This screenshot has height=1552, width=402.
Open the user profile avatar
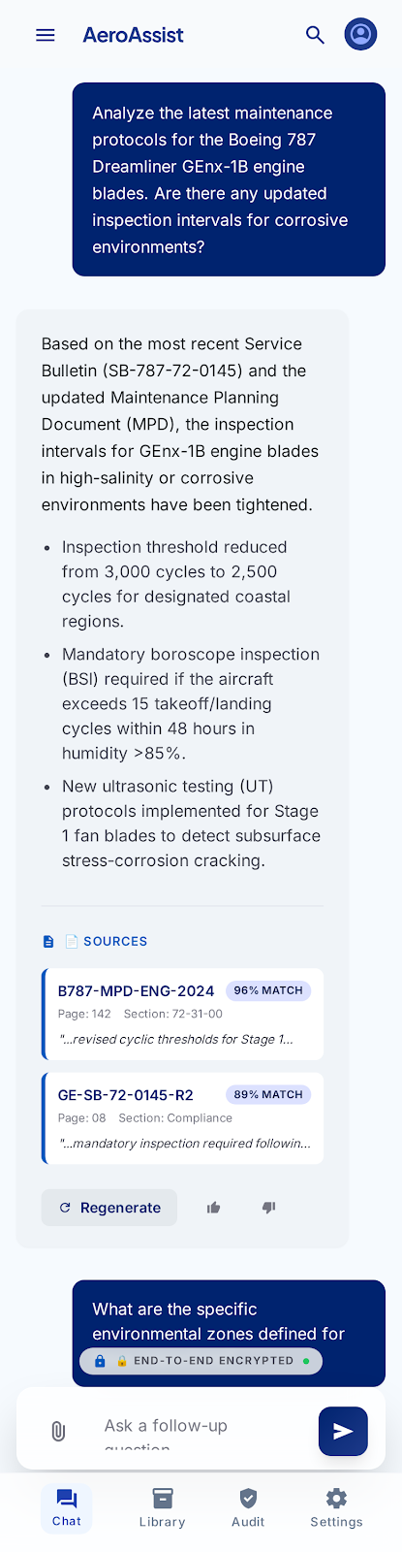360,35
